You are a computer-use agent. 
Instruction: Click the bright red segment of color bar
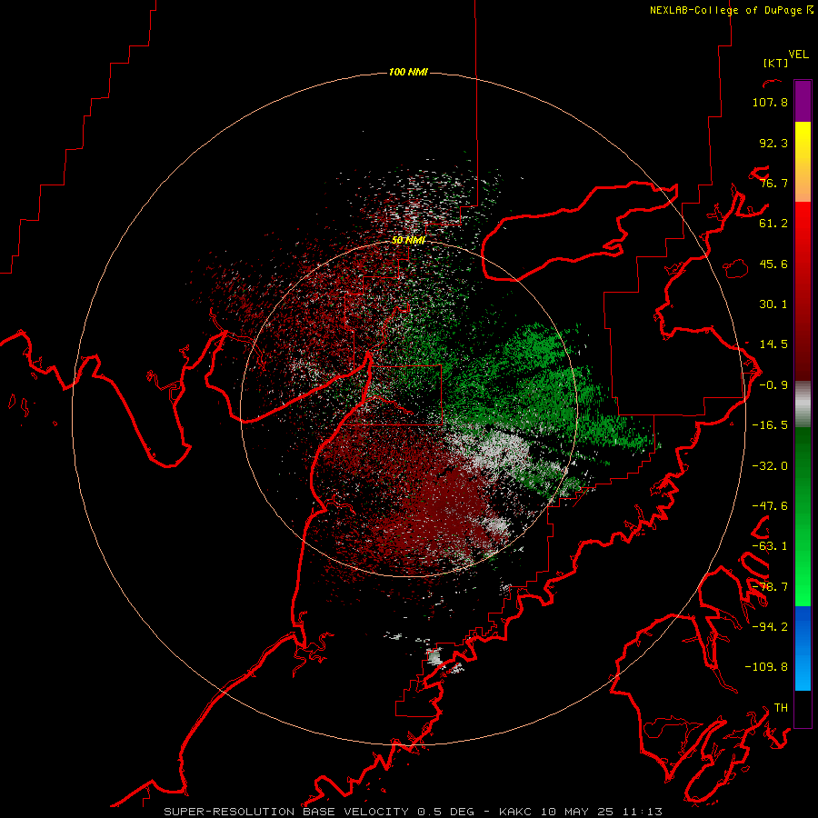tap(803, 230)
